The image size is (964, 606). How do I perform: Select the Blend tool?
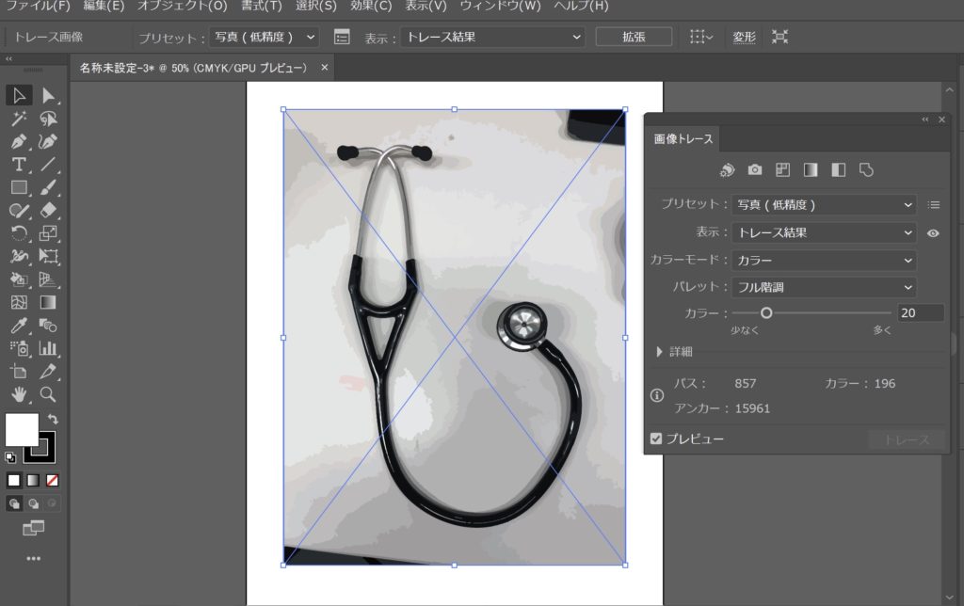pyautogui.click(x=48, y=326)
